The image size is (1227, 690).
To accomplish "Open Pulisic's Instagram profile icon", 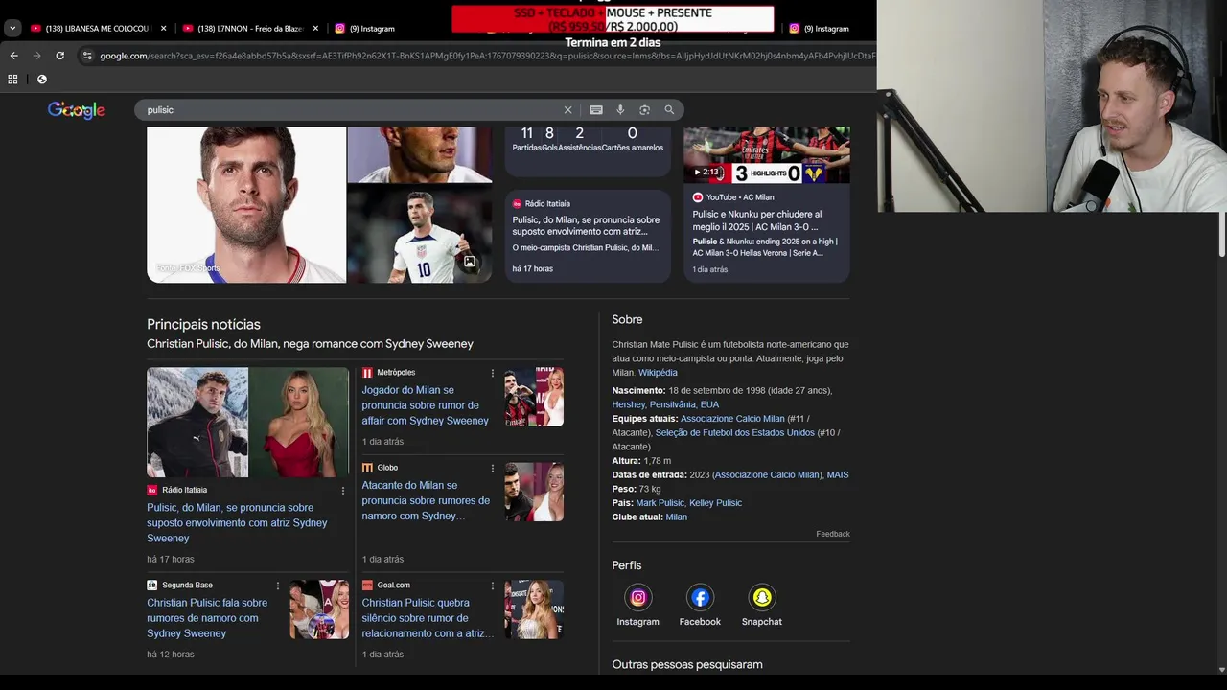I will coord(638,598).
